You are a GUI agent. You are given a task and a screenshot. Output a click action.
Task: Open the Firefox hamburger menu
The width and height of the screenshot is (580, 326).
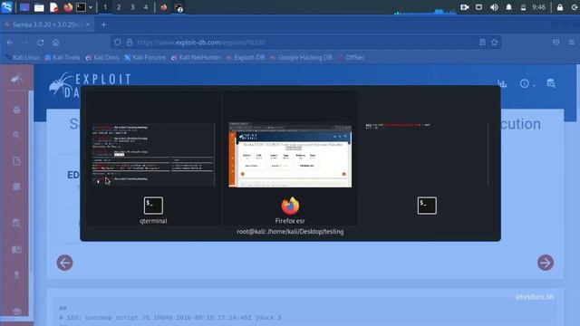(x=572, y=43)
